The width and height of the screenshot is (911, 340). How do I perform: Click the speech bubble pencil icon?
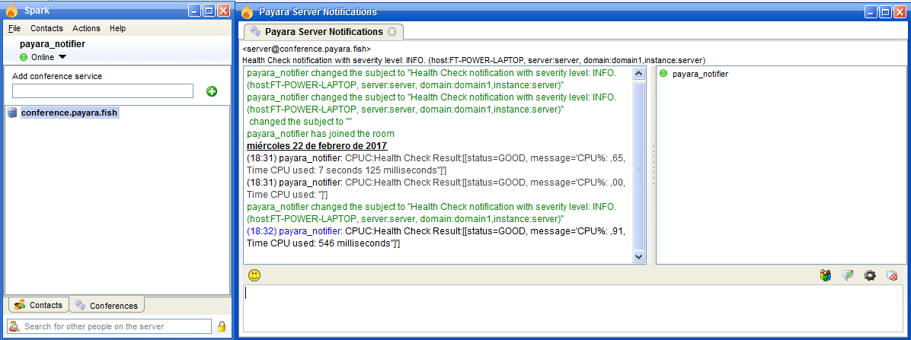[848, 275]
